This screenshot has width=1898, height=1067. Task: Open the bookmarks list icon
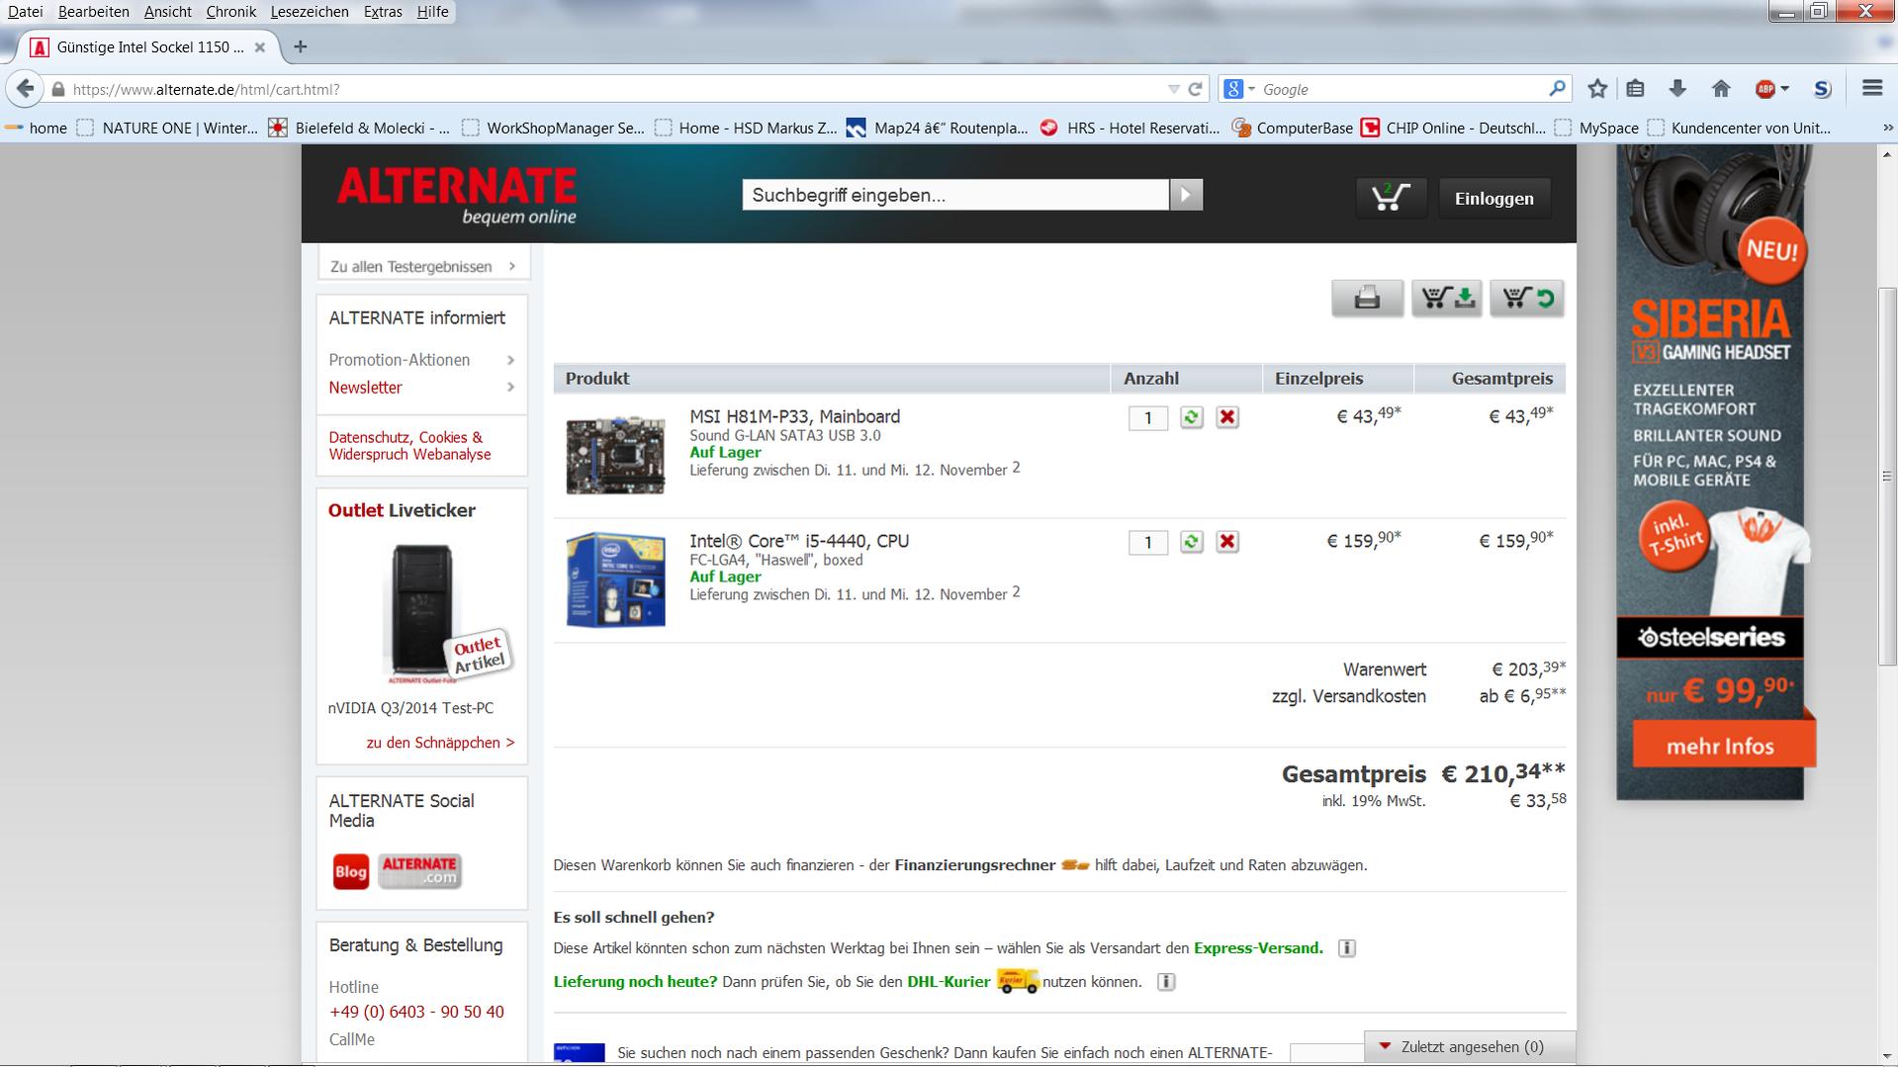click(1635, 89)
